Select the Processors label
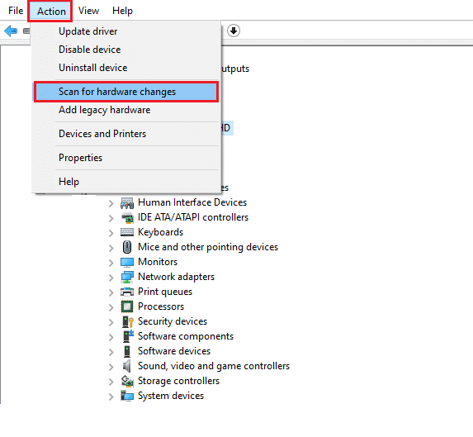473x437 pixels. [x=161, y=306]
